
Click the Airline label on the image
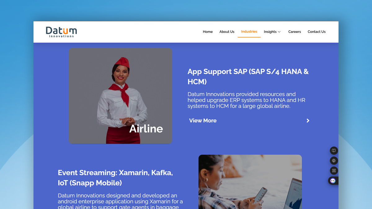click(x=146, y=128)
